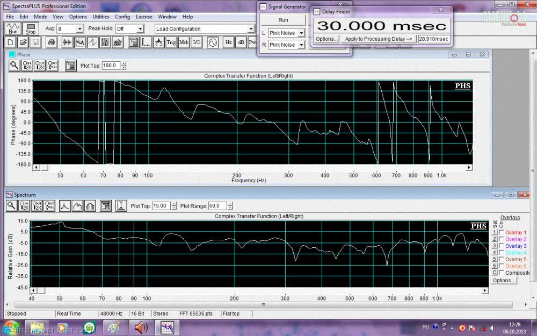Open the Avg count dropdown
Image resolution: width=537 pixels, height=336 pixels.
[x=79, y=29]
